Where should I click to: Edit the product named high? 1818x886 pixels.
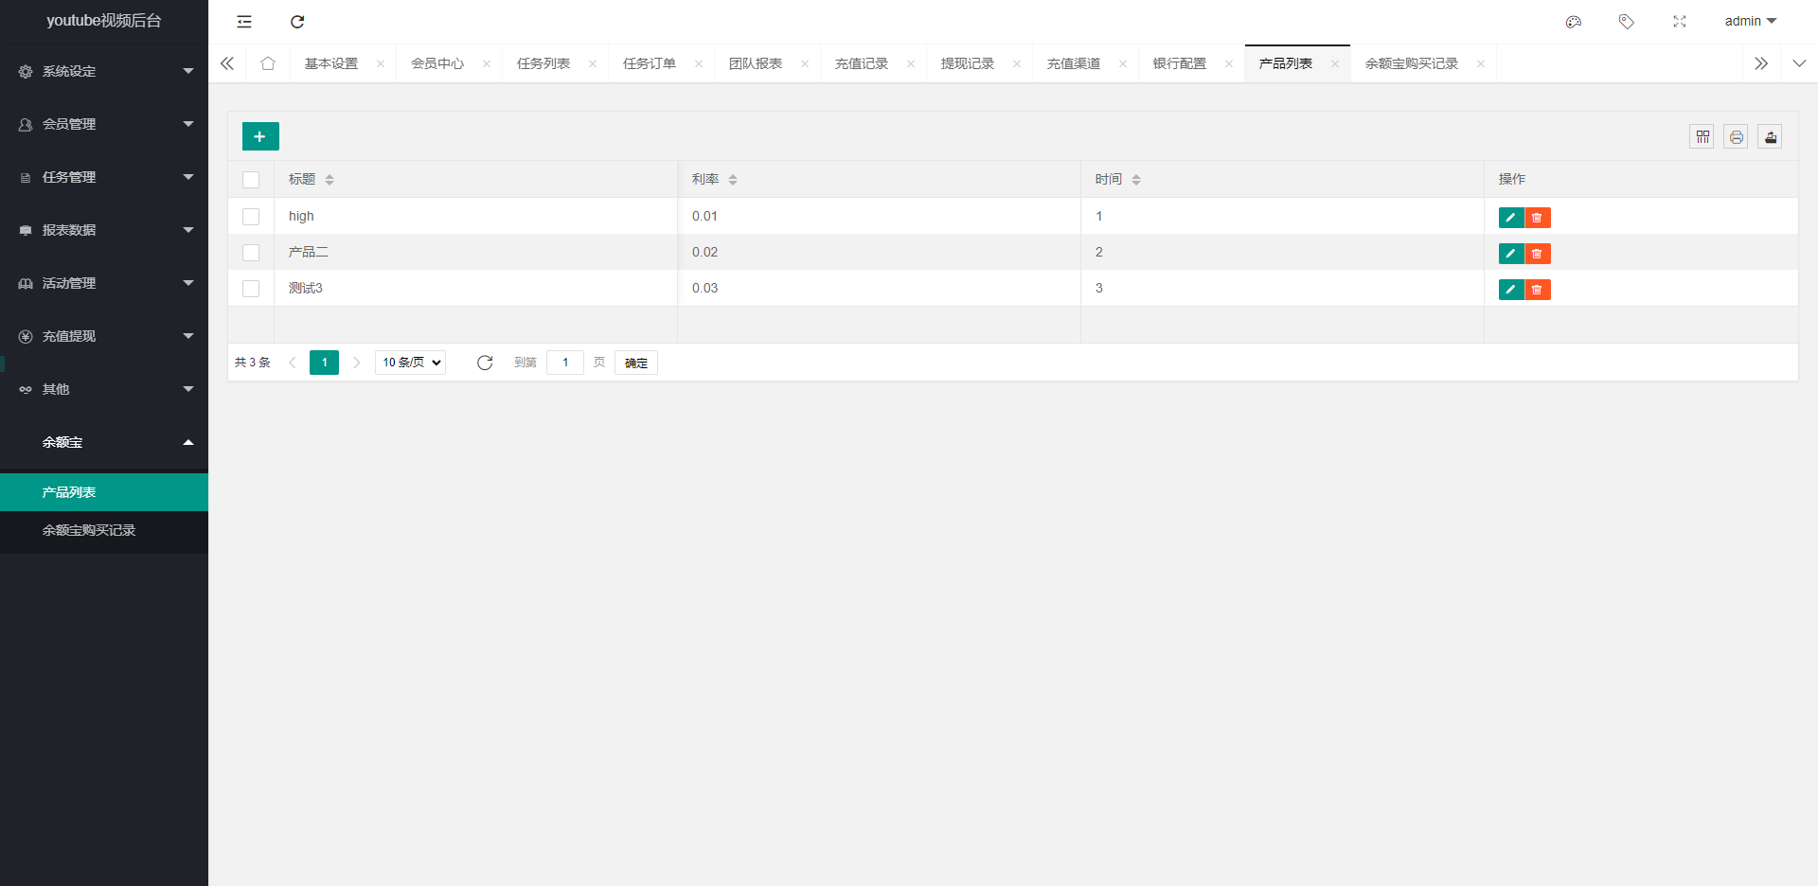pyautogui.click(x=1510, y=217)
